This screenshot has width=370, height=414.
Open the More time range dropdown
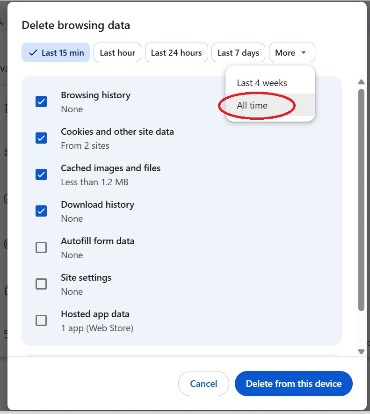tap(292, 52)
